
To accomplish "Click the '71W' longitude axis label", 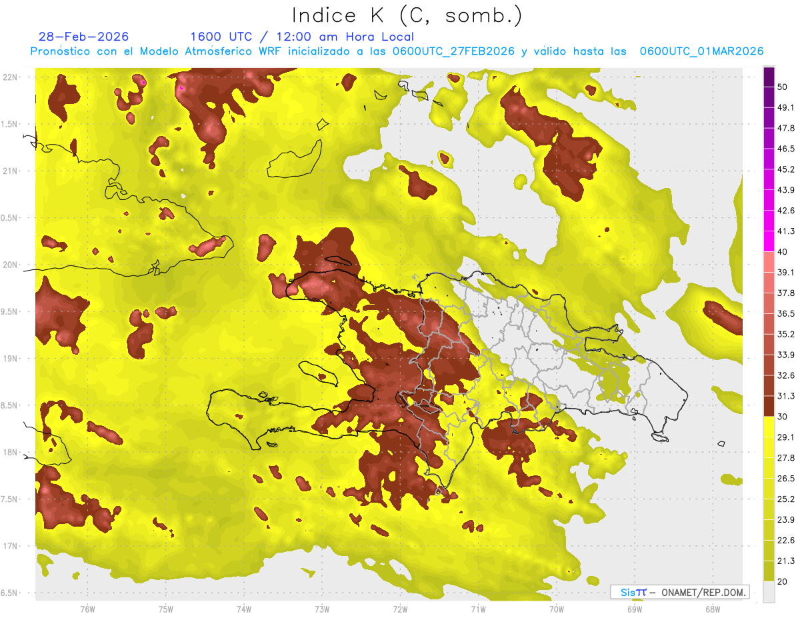I will pyautogui.click(x=478, y=609).
